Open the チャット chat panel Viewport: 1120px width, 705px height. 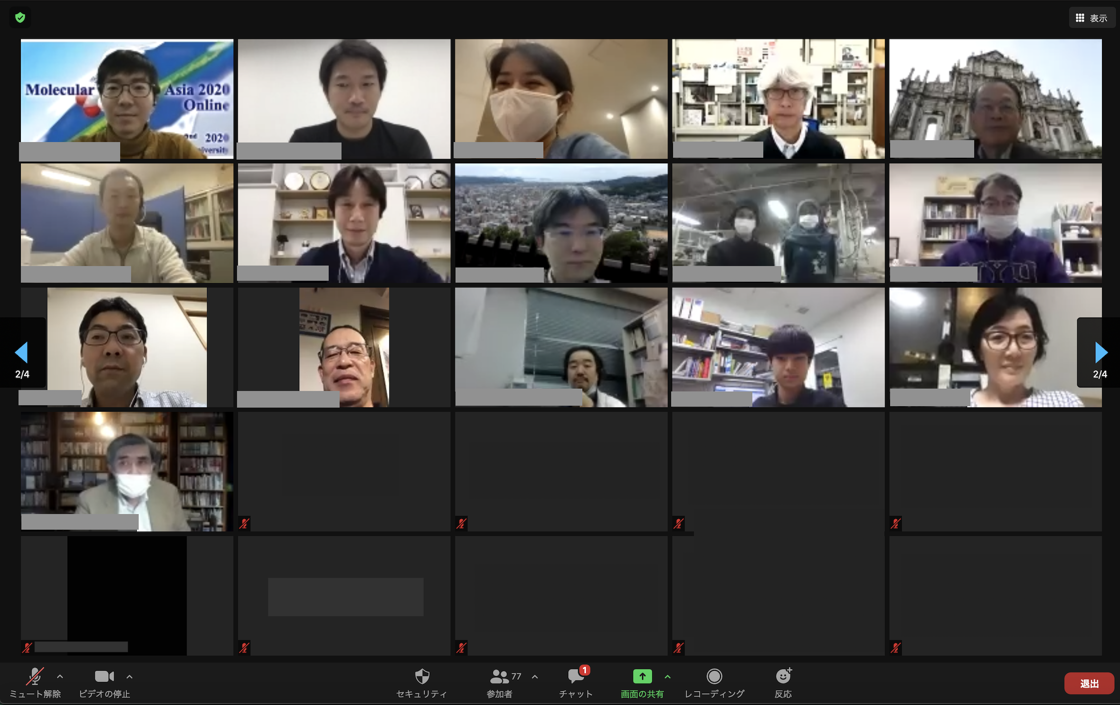[x=576, y=683]
